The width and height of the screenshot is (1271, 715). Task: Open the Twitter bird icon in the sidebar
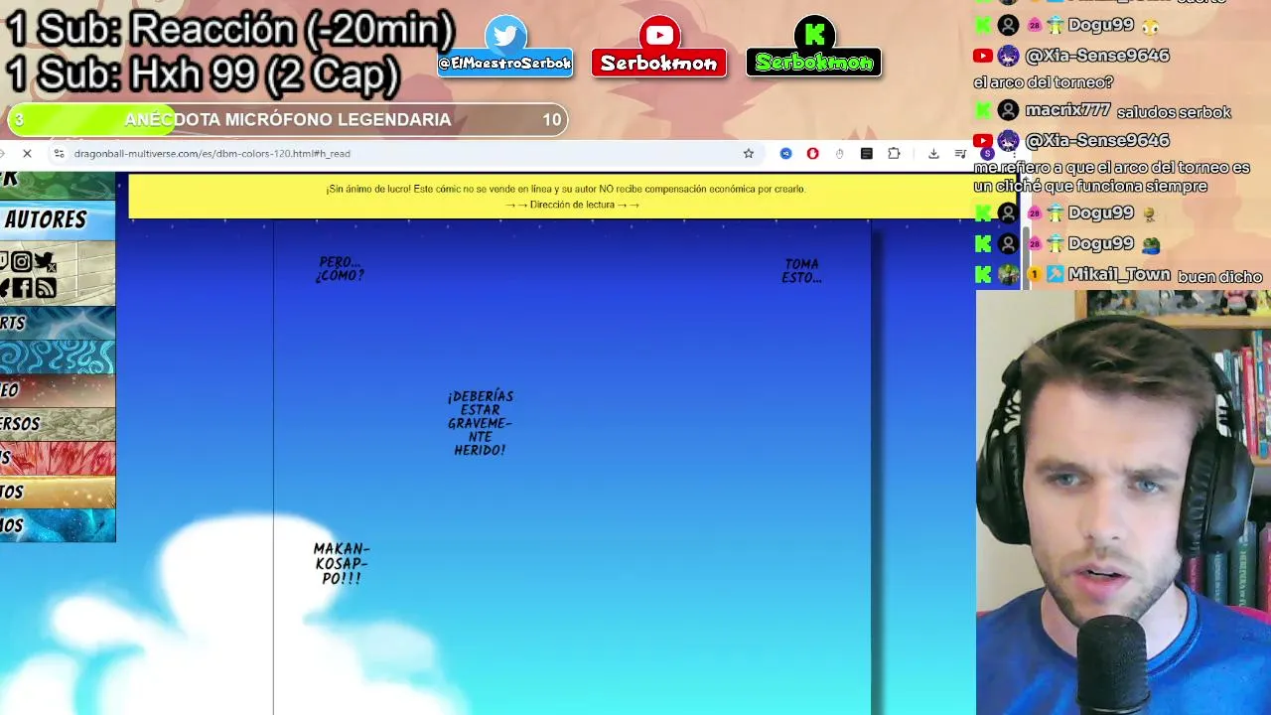click(x=45, y=262)
